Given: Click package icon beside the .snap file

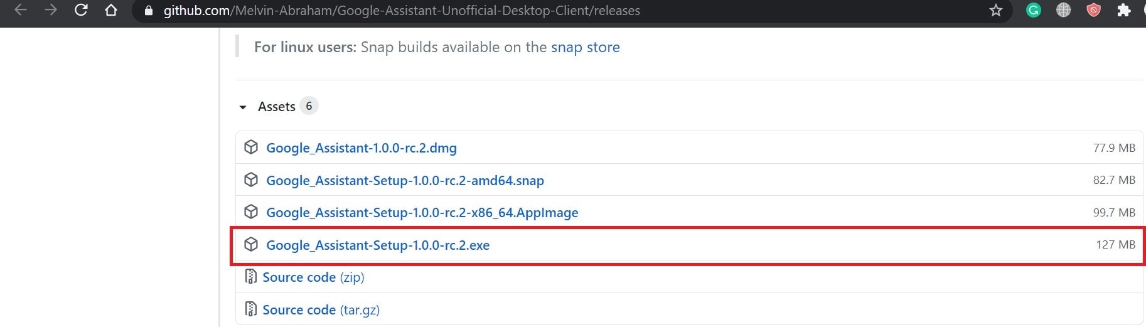Looking at the screenshot, I should tap(251, 180).
